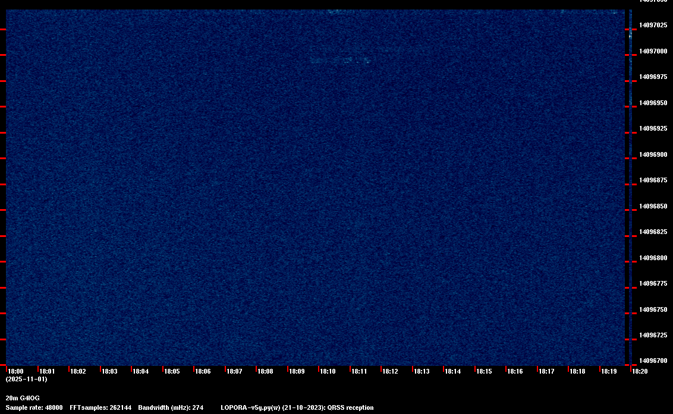
Task: Click the 18:08 time label
Action: click(265, 371)
